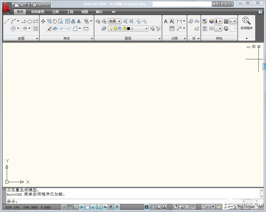The image size is (266, 212).
Task: Toggle the layer on/off light bulb
Action: (111, 29)
